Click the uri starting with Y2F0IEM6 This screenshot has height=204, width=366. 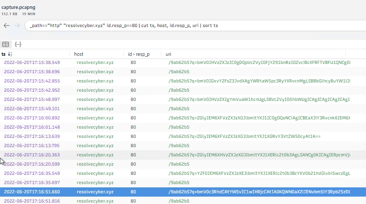258,173
